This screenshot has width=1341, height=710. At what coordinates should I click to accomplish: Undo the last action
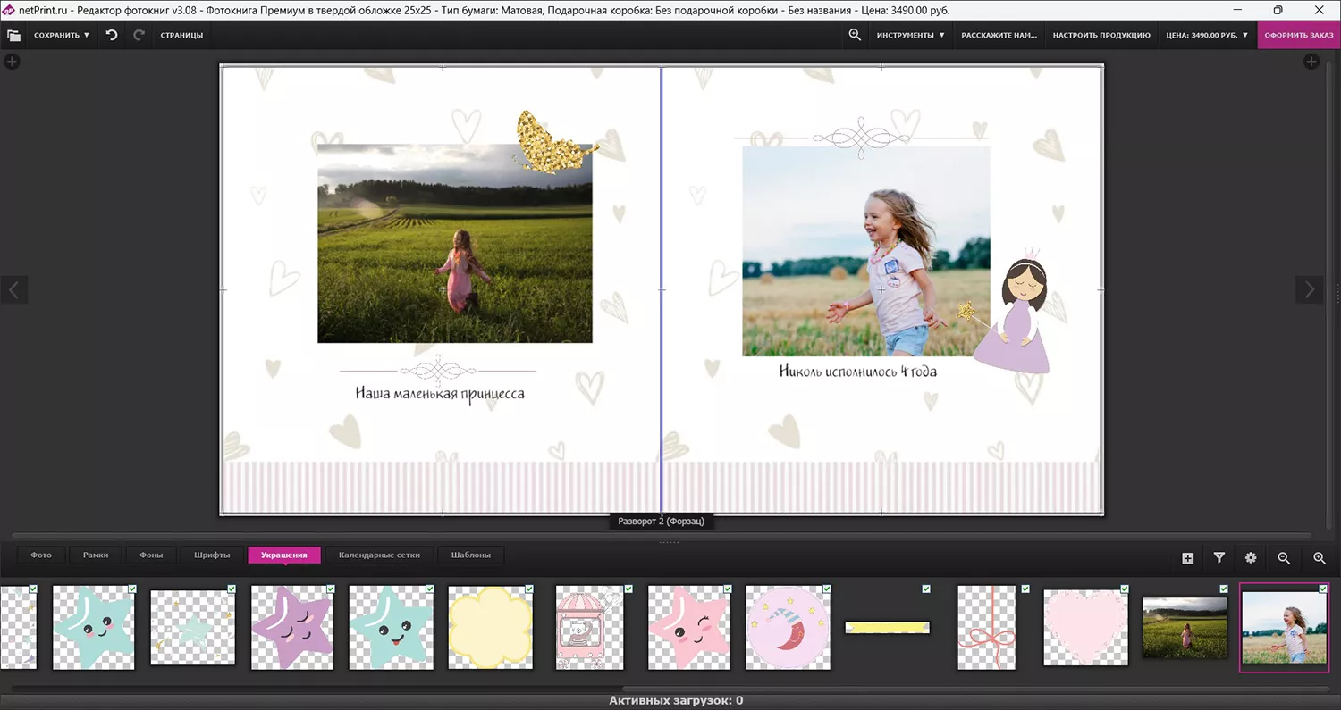click(x=112, y=35)
